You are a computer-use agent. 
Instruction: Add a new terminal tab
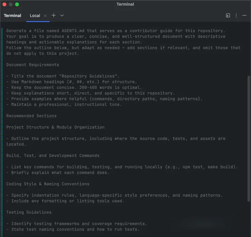(x=54, y=15)
